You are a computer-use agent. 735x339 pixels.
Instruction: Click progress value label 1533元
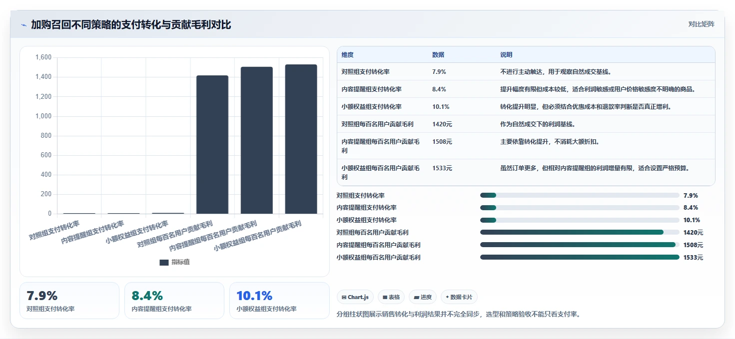coord(694,257)
